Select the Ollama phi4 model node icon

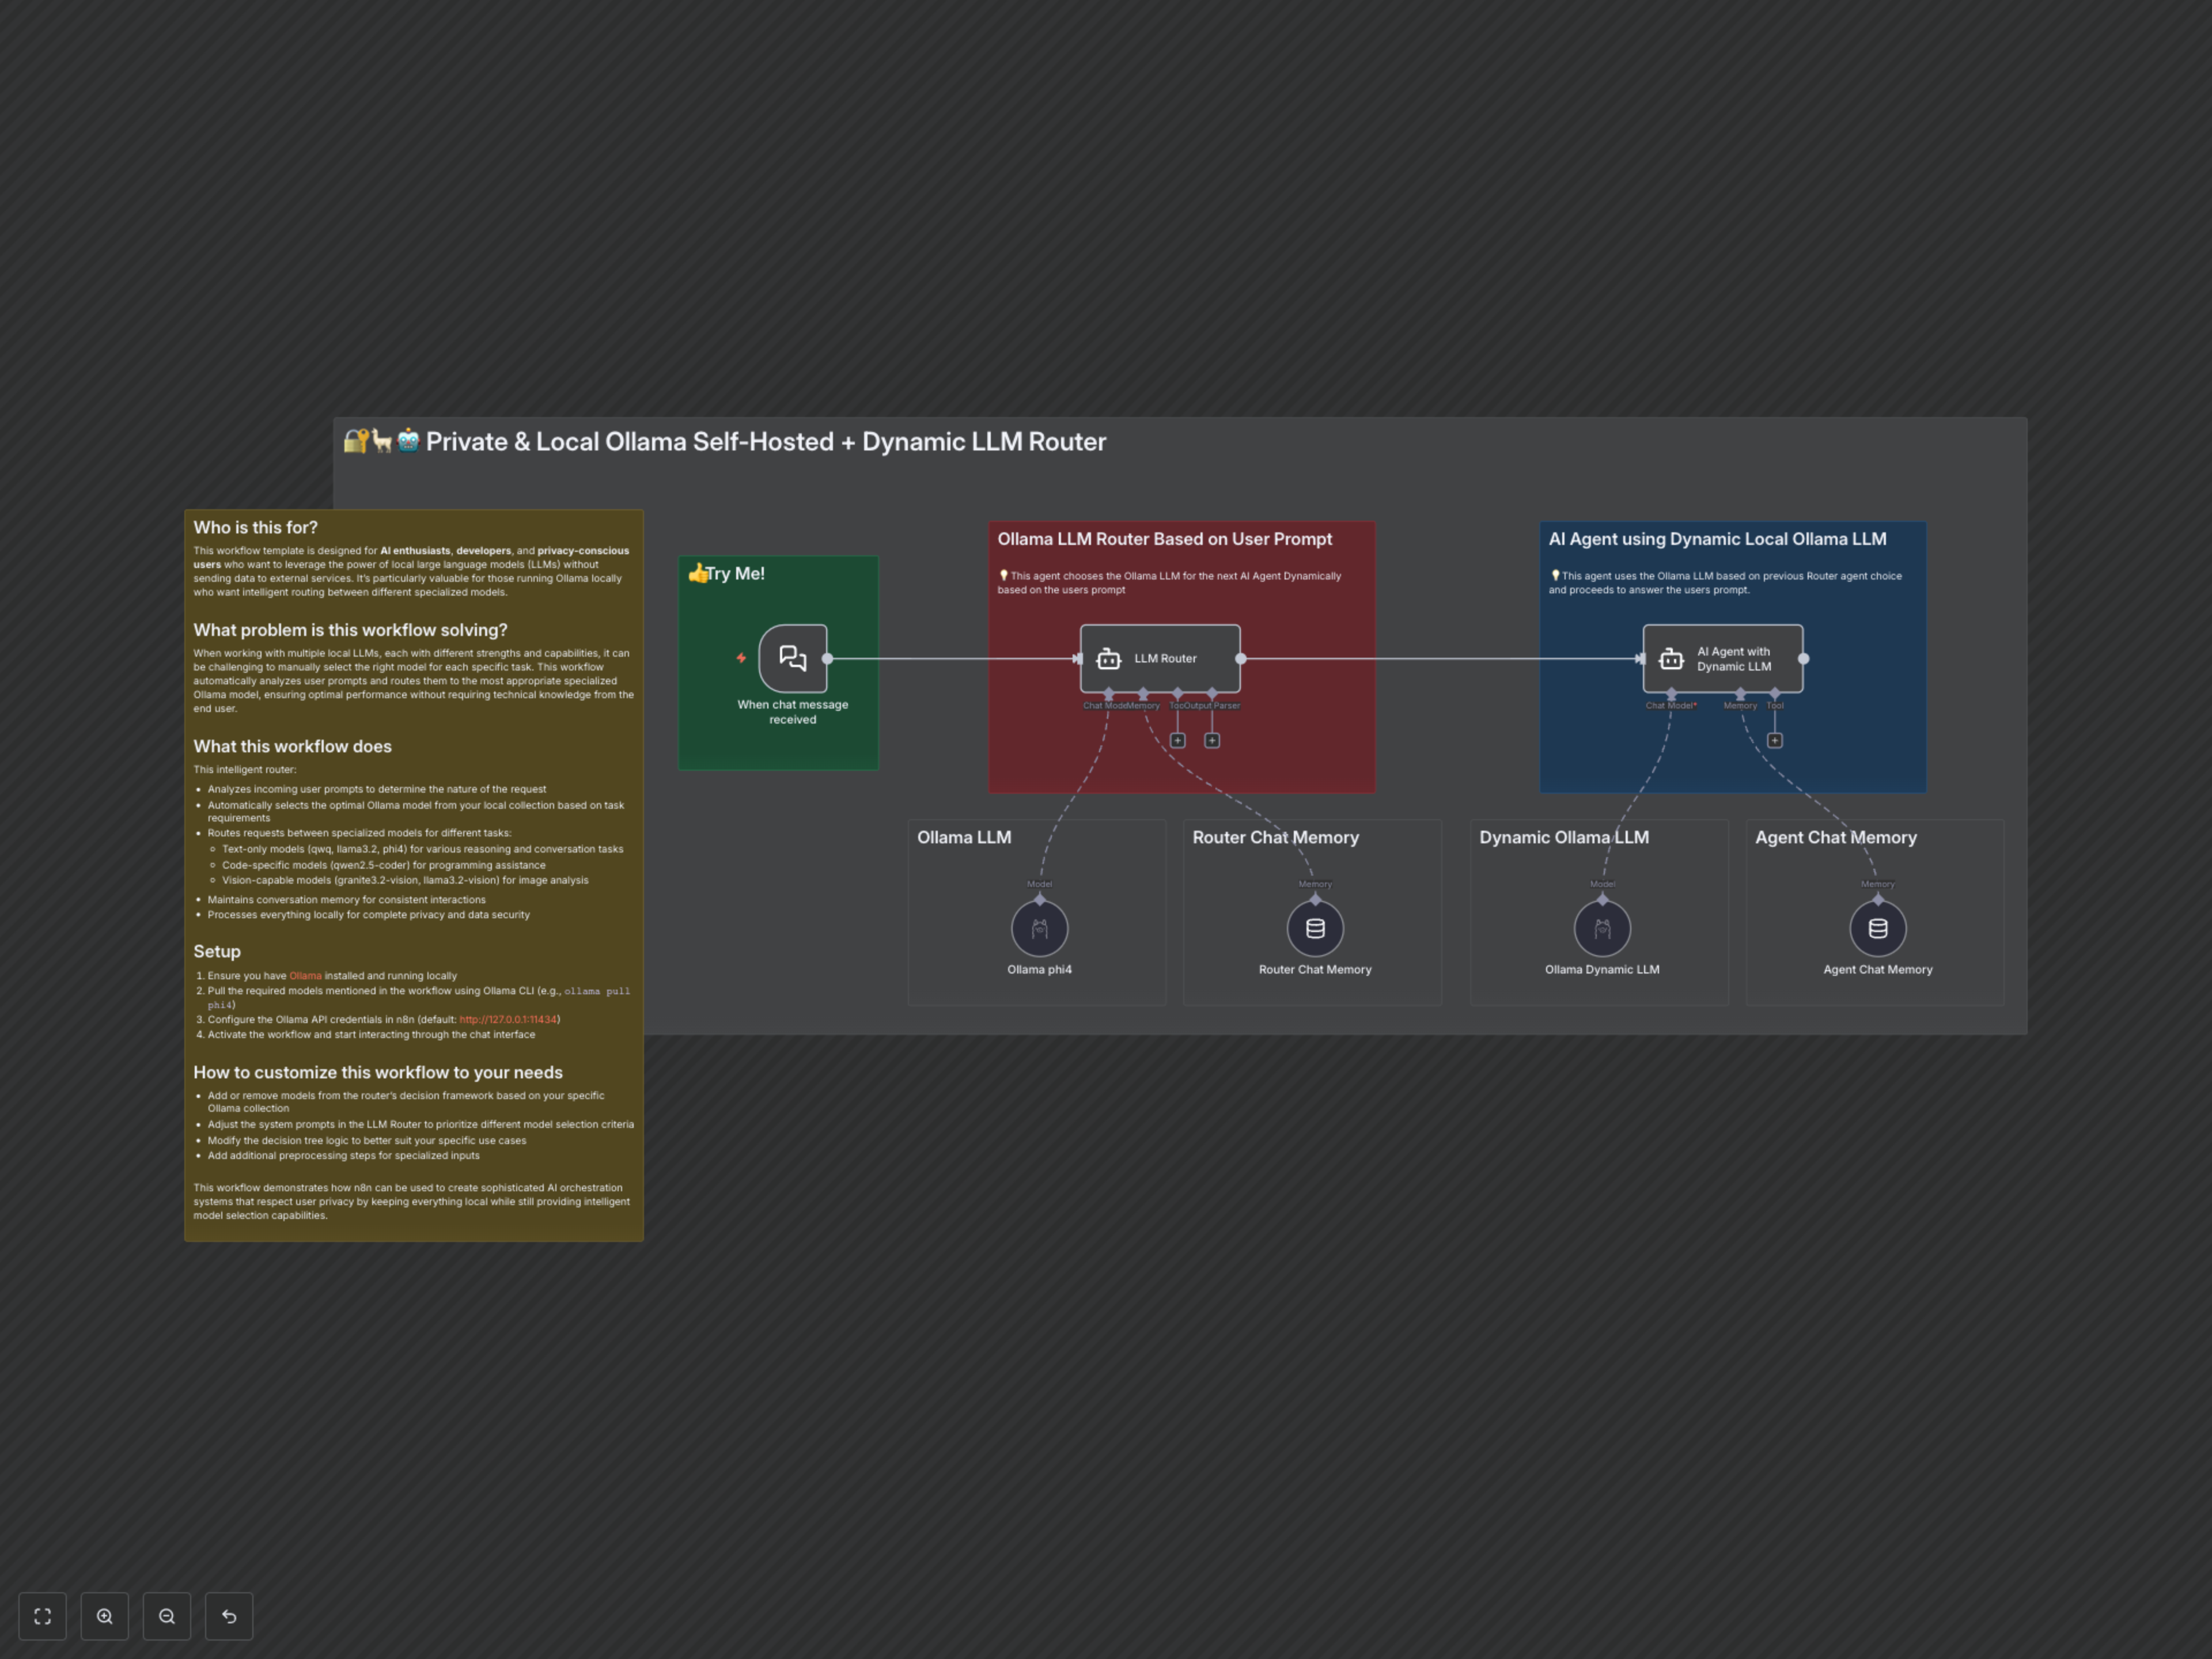(1040, 928)
